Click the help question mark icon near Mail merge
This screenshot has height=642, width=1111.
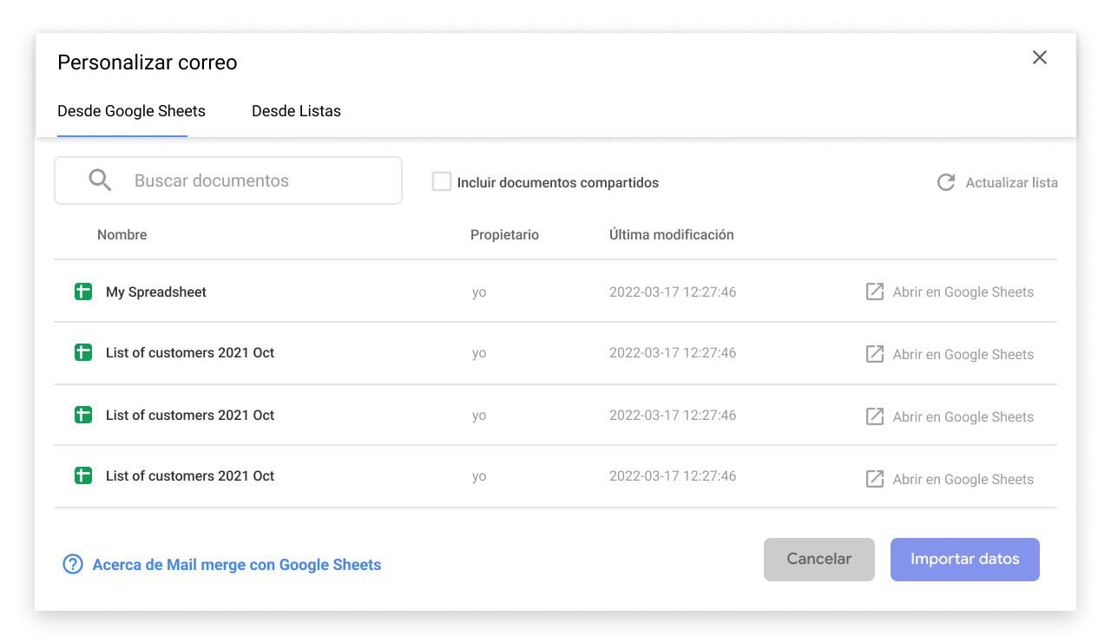click(72, 564)
